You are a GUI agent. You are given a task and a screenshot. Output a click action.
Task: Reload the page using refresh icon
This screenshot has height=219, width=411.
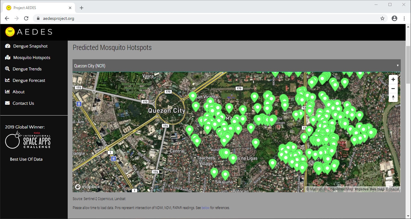(x=26, y=18)
